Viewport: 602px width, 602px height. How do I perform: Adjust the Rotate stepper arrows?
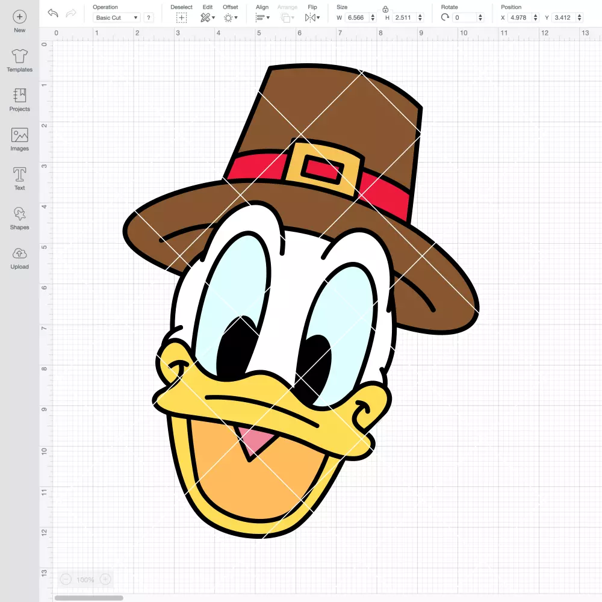480,17
